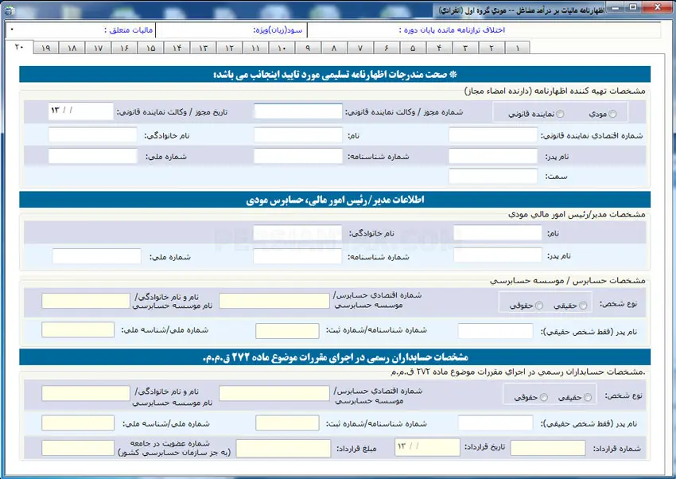Click the finance manager's شماره شناسنامه field

(297, 256)
